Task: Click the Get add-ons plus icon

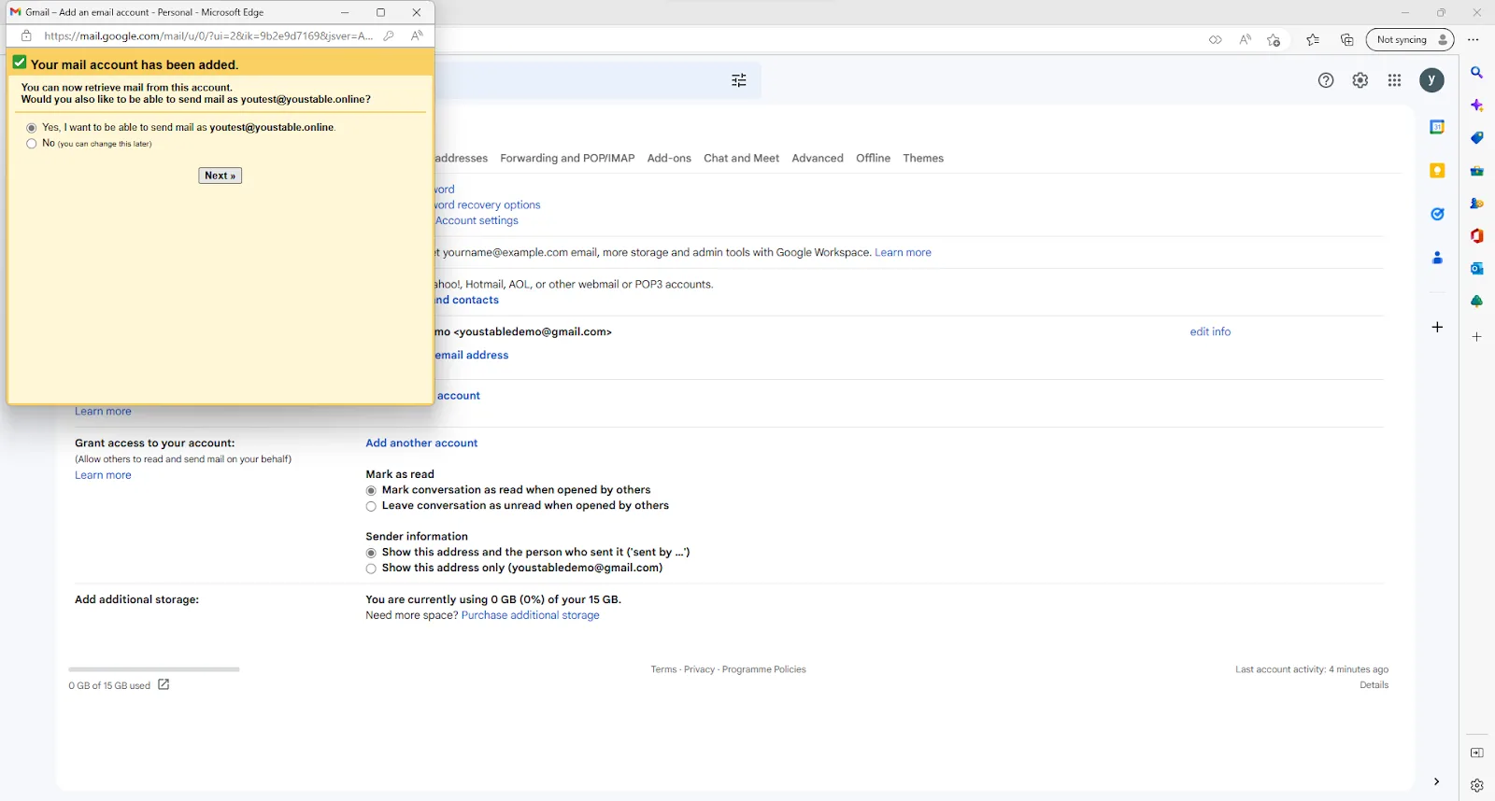Action: 1437,327
